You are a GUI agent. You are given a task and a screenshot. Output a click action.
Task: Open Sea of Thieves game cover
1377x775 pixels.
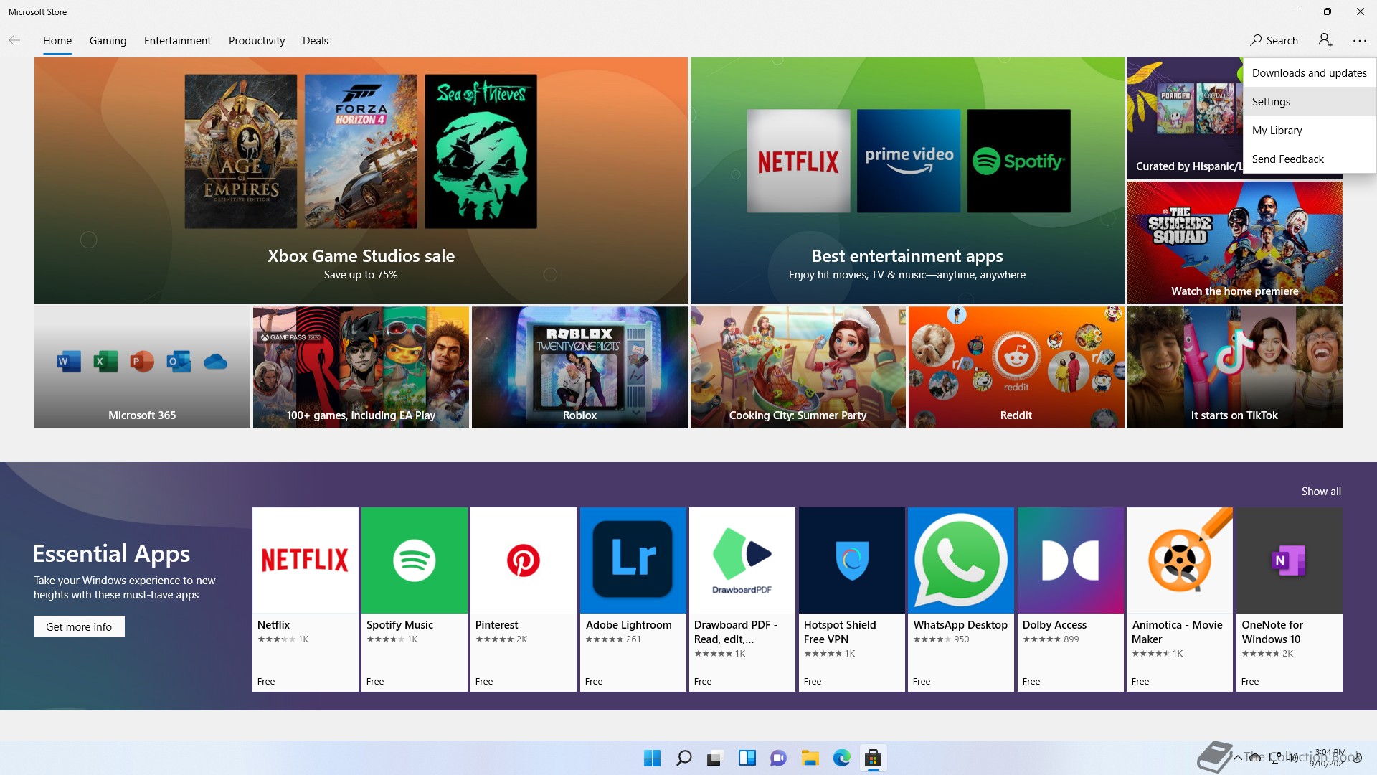[481, 151]
